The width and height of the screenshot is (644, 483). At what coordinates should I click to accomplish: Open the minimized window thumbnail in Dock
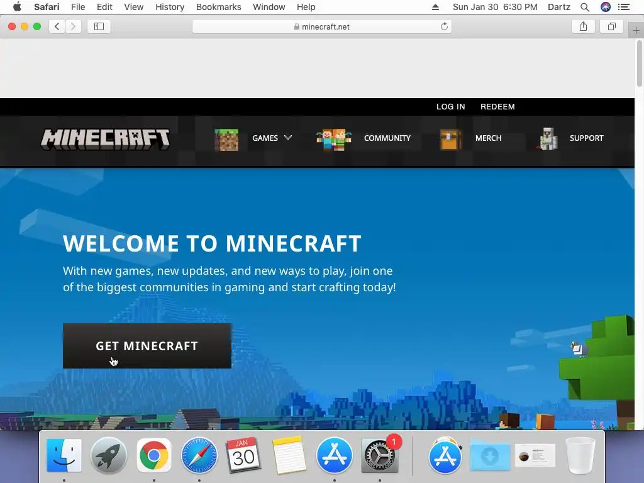pos(535,455)
